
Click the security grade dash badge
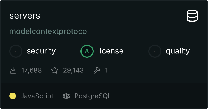coord(16,51)
